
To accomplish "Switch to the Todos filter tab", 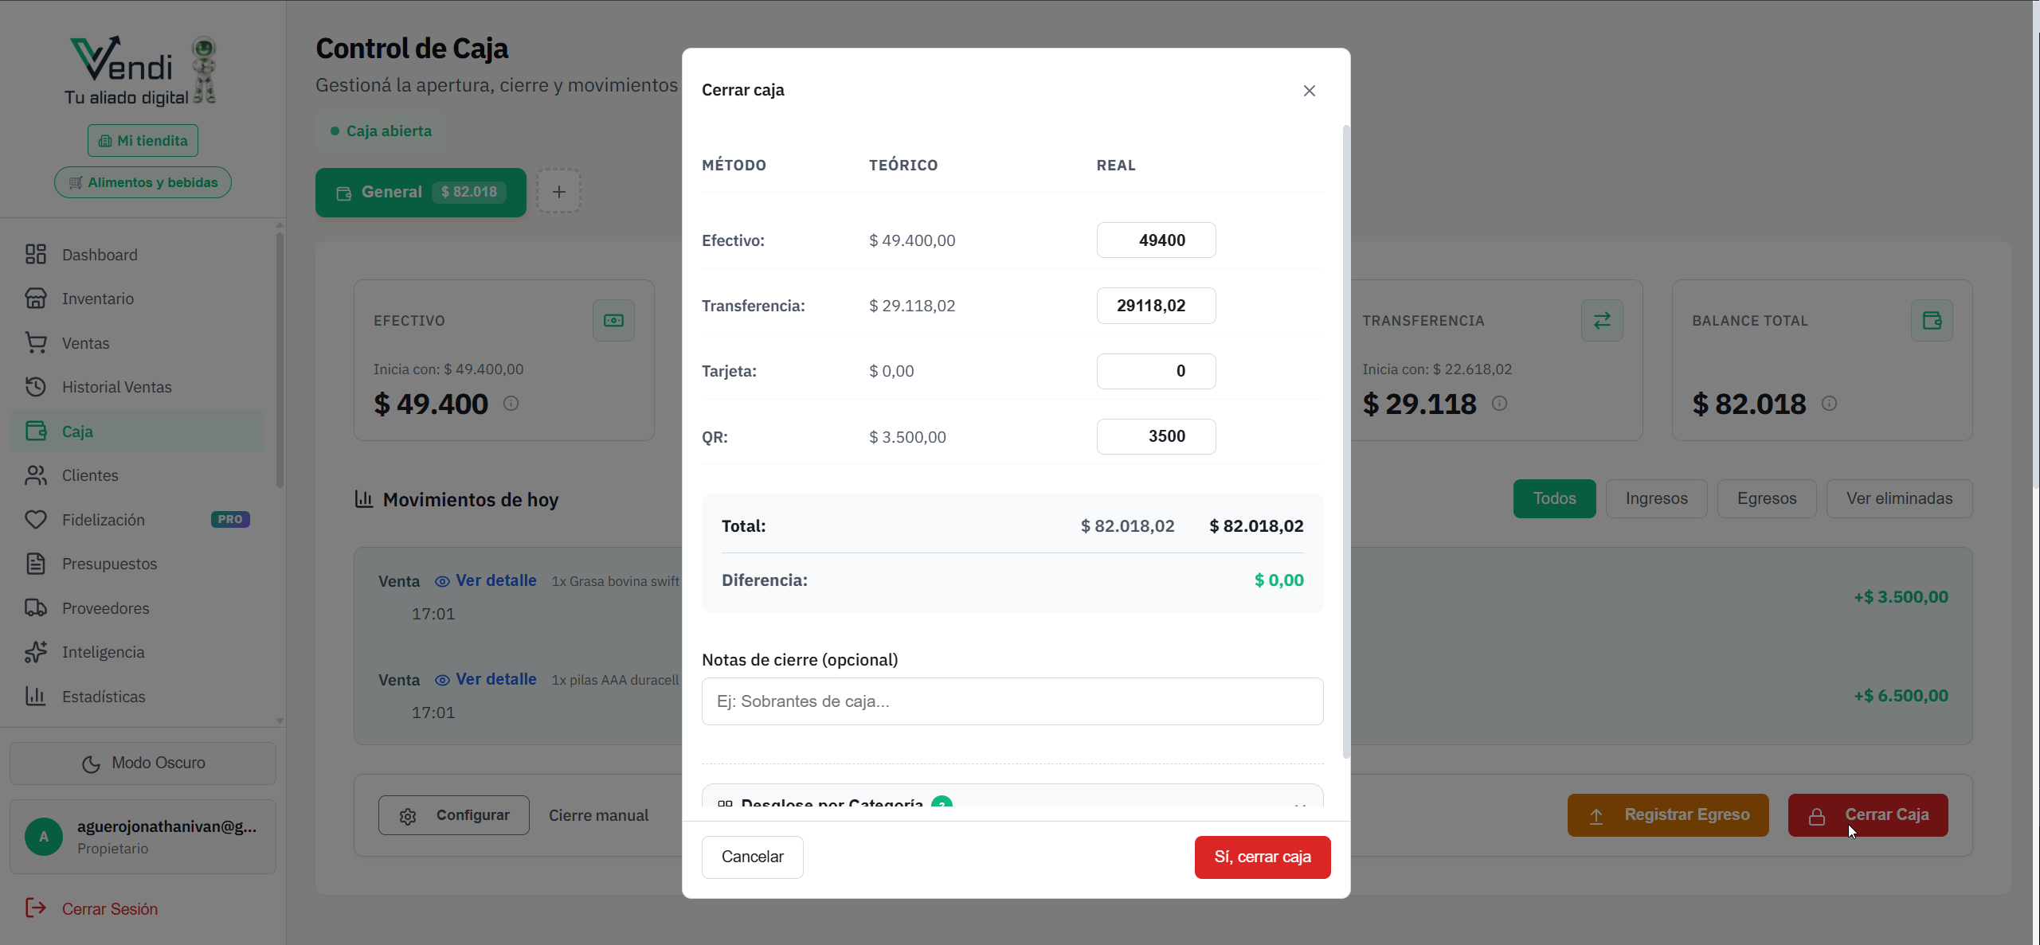I will coord(1554,498).
